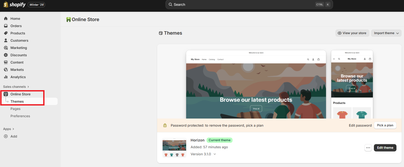Expand the Version 3.1.0 dropdown

203,154
